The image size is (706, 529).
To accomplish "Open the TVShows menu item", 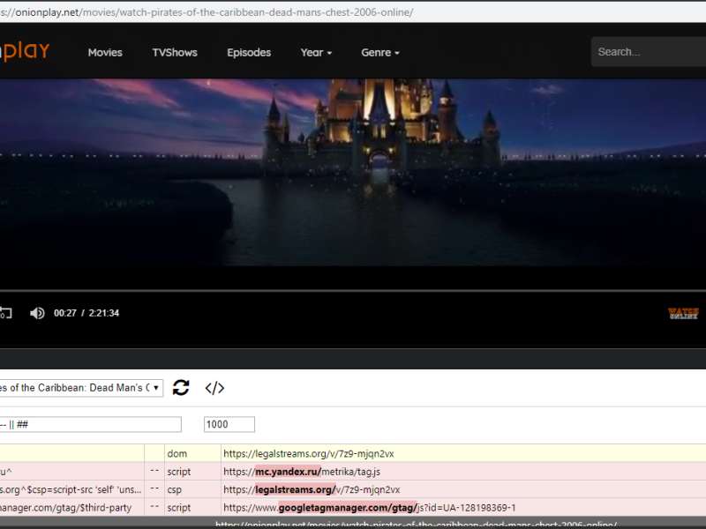I will [x=175, y=53].
